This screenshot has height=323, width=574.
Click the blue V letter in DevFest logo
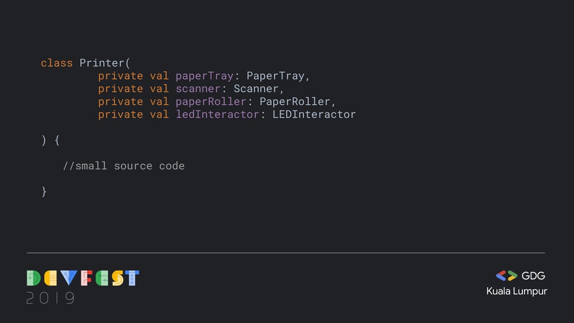tap(69, 278)
